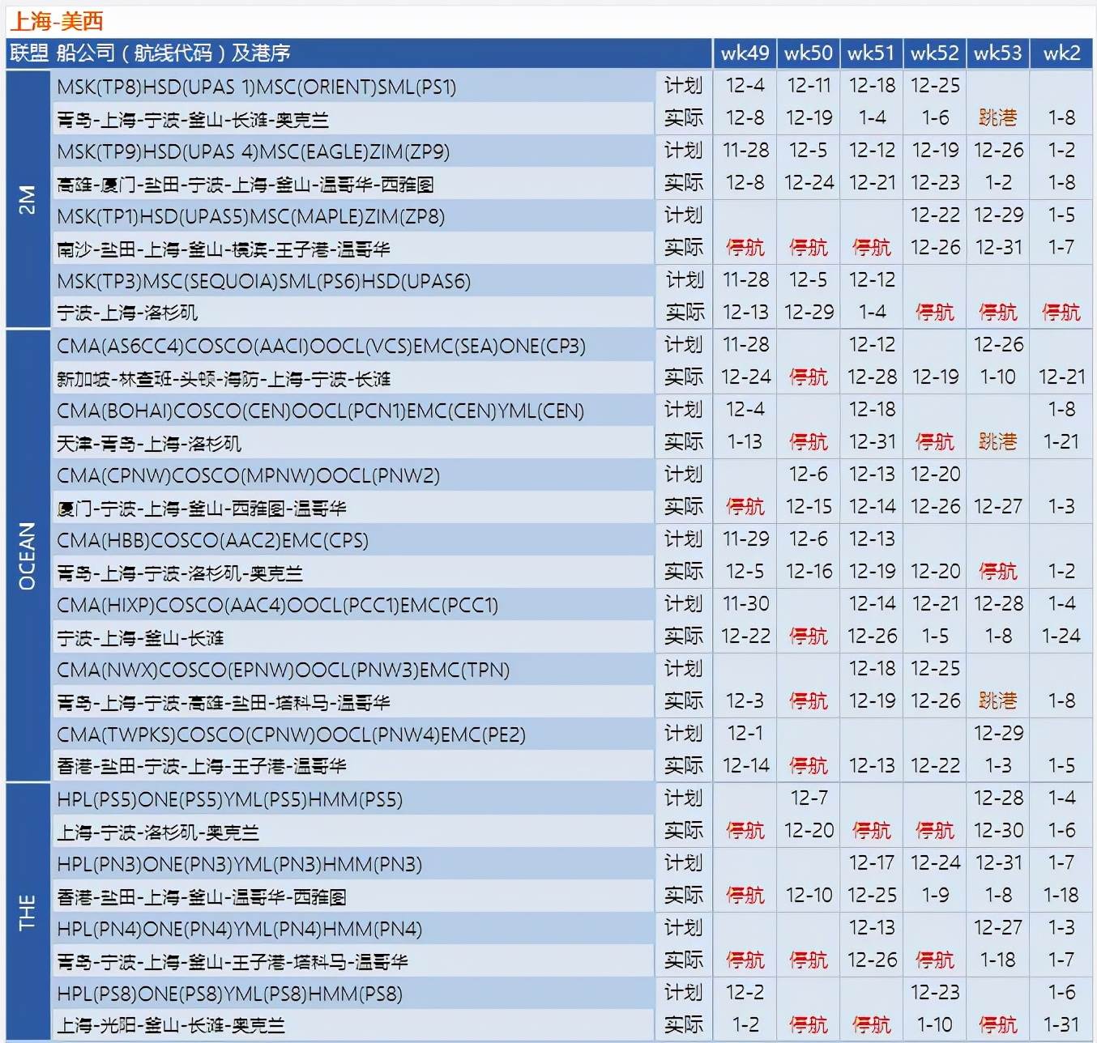Click route 高雄-厦门-盐田-宁波-上海-釜山-温哥华-西雅图

click(x=245, y=185)
